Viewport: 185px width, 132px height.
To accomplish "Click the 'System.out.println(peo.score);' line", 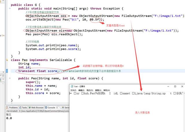I will (53, 49).
